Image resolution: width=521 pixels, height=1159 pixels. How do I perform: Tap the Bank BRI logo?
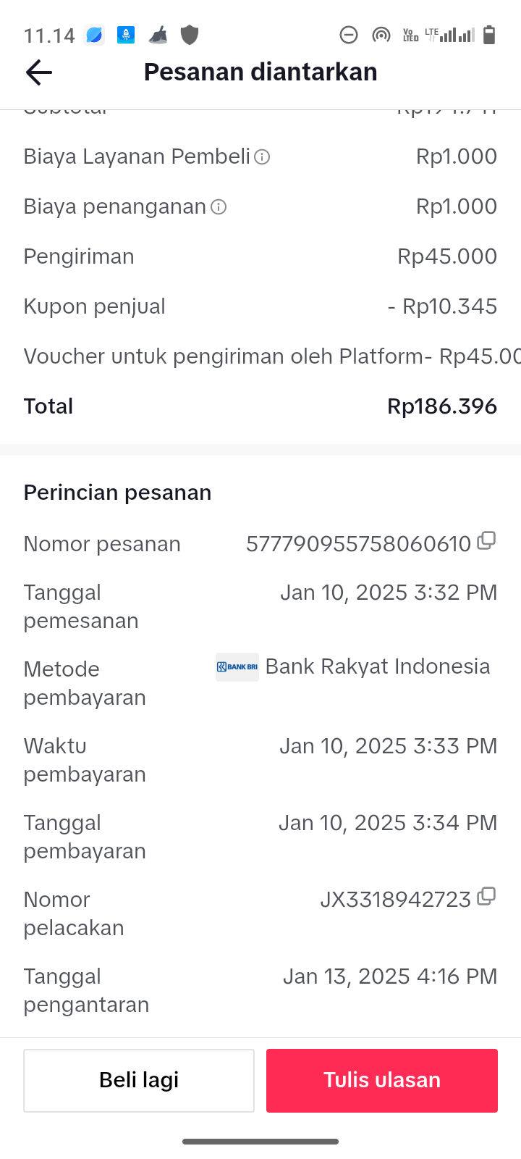[237, 667]
